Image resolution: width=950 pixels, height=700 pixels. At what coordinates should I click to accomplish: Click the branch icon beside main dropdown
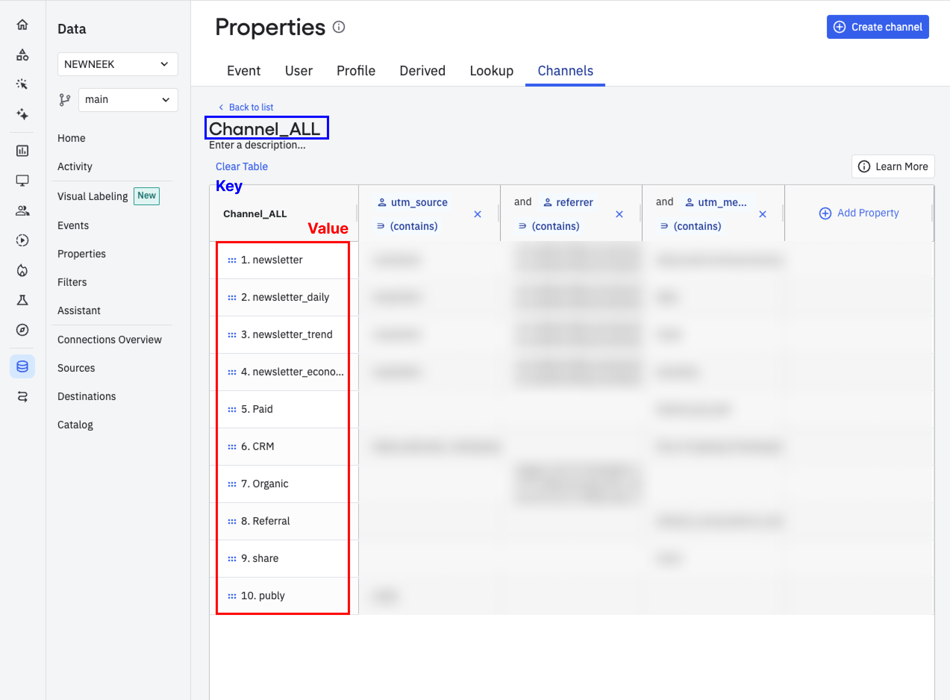[x=65, y=100]
